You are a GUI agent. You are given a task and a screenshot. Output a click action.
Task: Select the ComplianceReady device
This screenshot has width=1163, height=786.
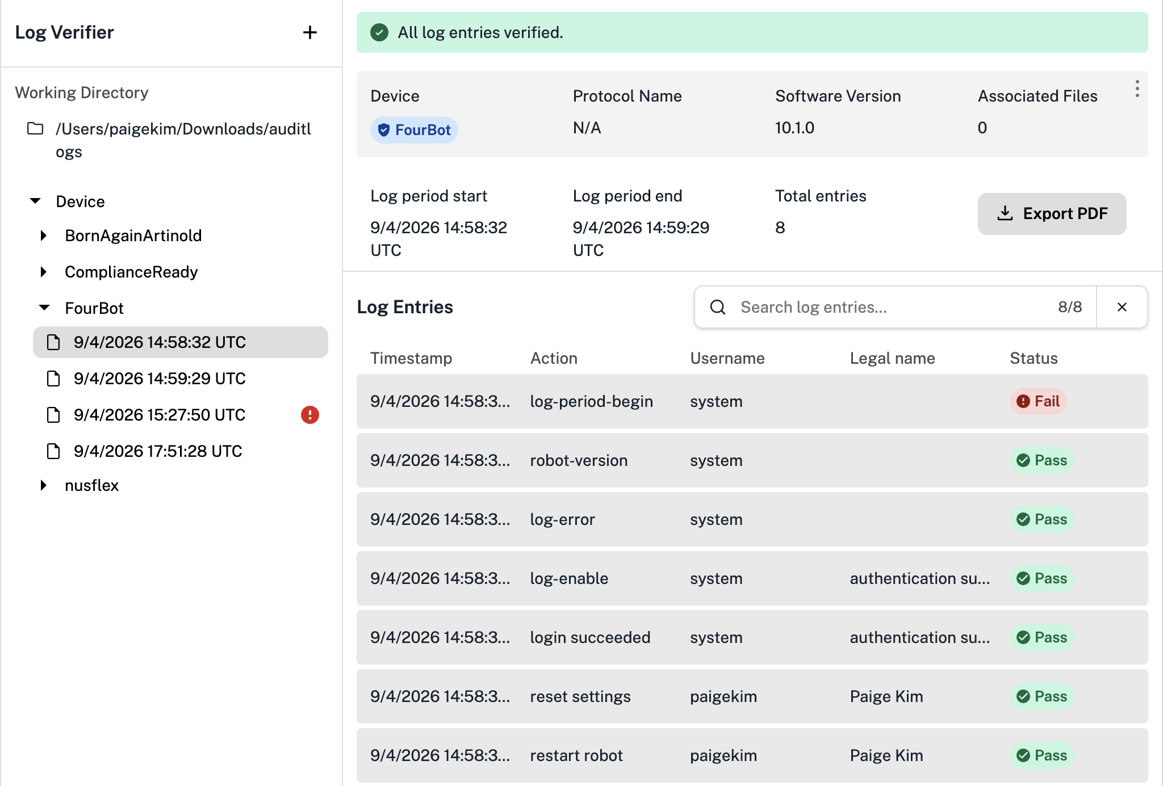click(x=131, y=272)
